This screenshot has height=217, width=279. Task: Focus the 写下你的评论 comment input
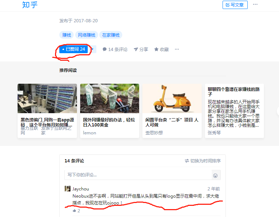point(138,175)
